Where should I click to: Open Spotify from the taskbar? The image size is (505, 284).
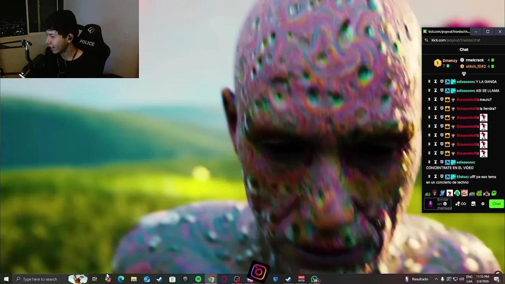point(198,279)
